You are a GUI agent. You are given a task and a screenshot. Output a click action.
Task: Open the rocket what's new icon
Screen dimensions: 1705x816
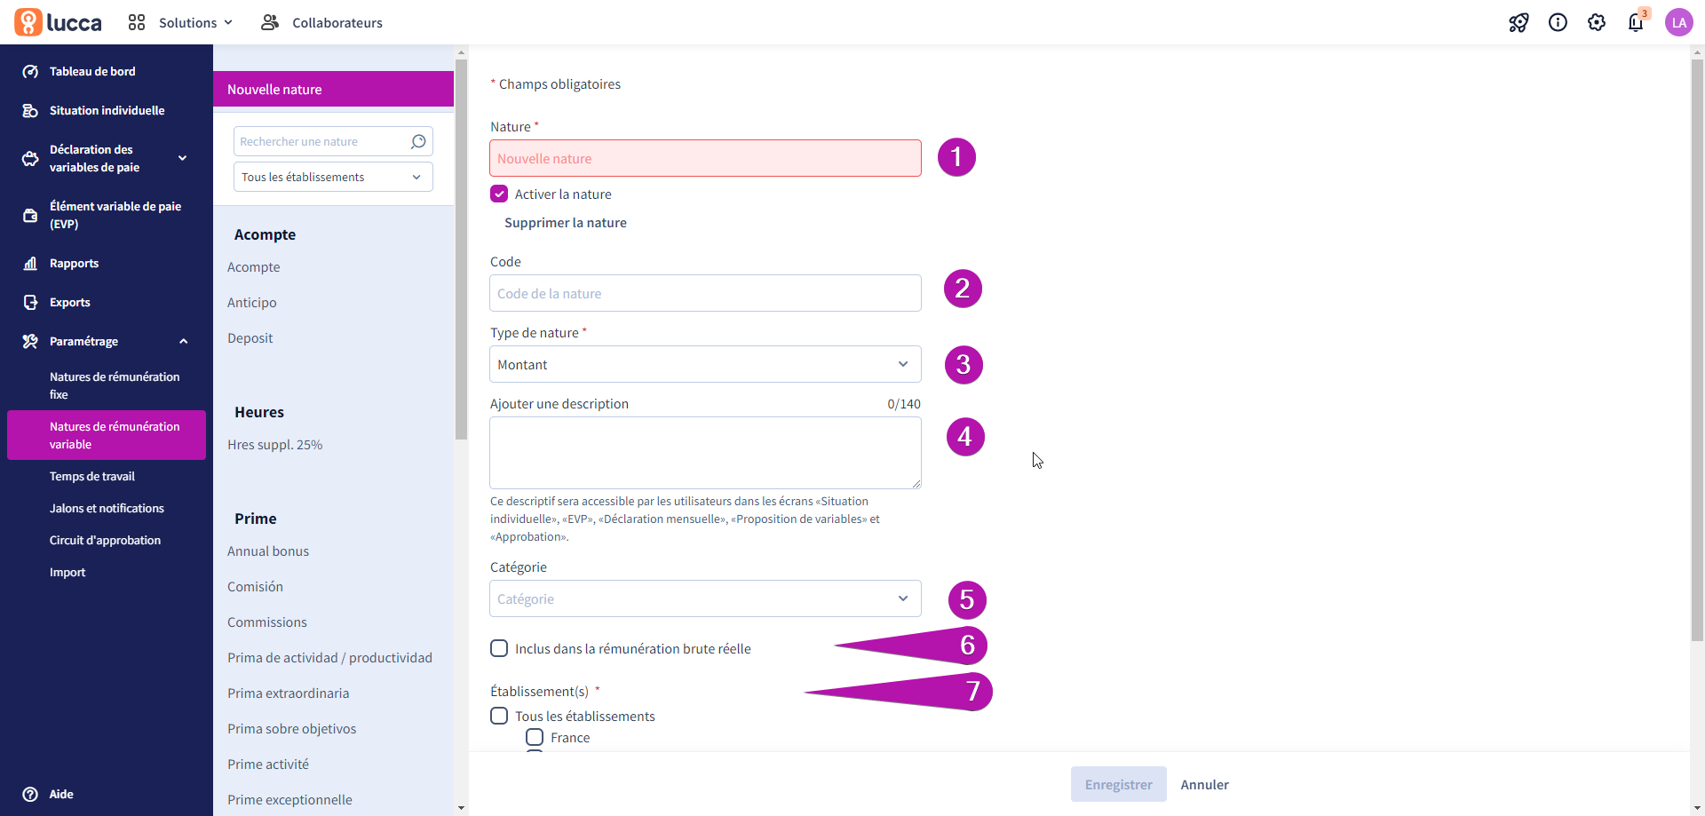click(1519, 23)
